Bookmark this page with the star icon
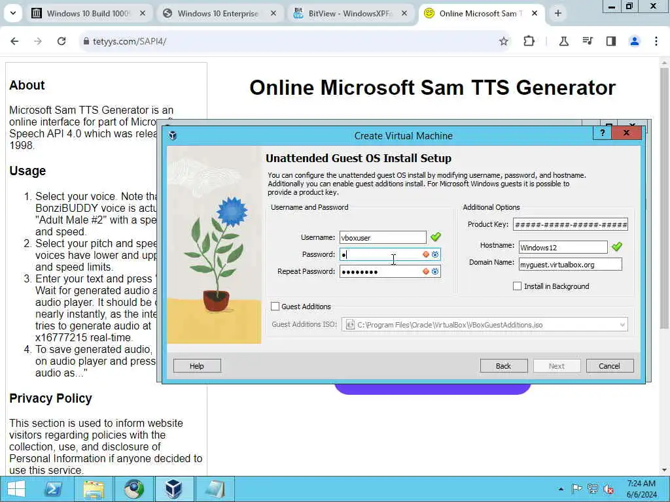Viewport: 670px width, 502px height. point(504,41)
